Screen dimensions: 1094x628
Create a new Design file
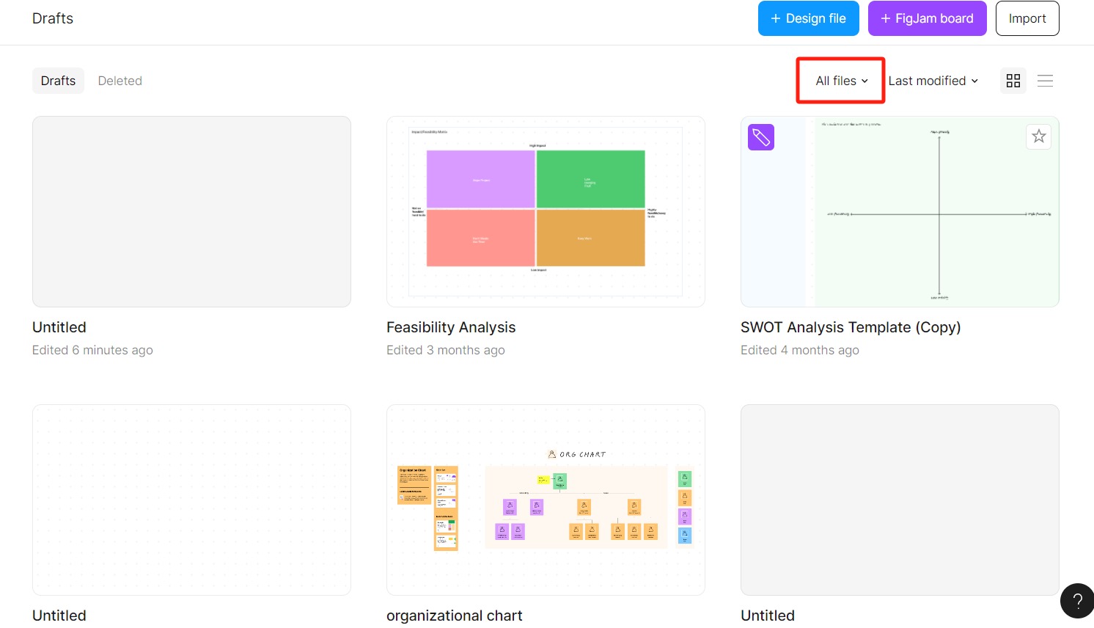[808, 18]
